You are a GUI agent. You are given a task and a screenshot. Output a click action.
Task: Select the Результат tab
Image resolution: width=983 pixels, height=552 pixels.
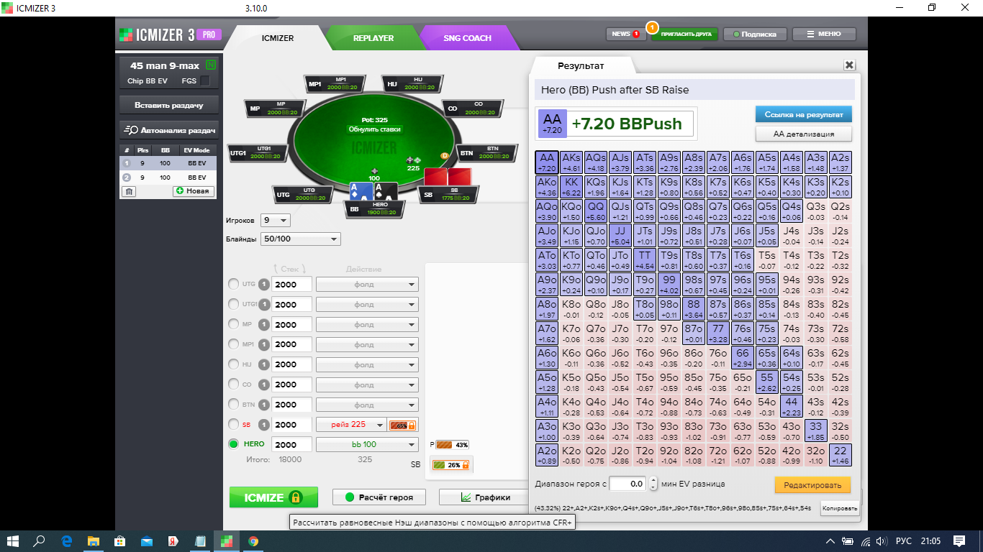click(581, 65)
